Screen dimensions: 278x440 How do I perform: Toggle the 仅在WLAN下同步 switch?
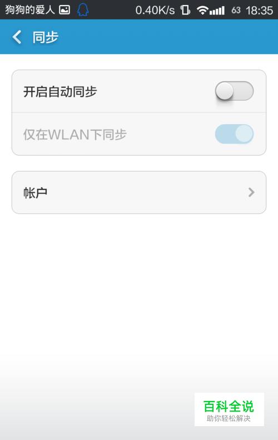(234, 134)
